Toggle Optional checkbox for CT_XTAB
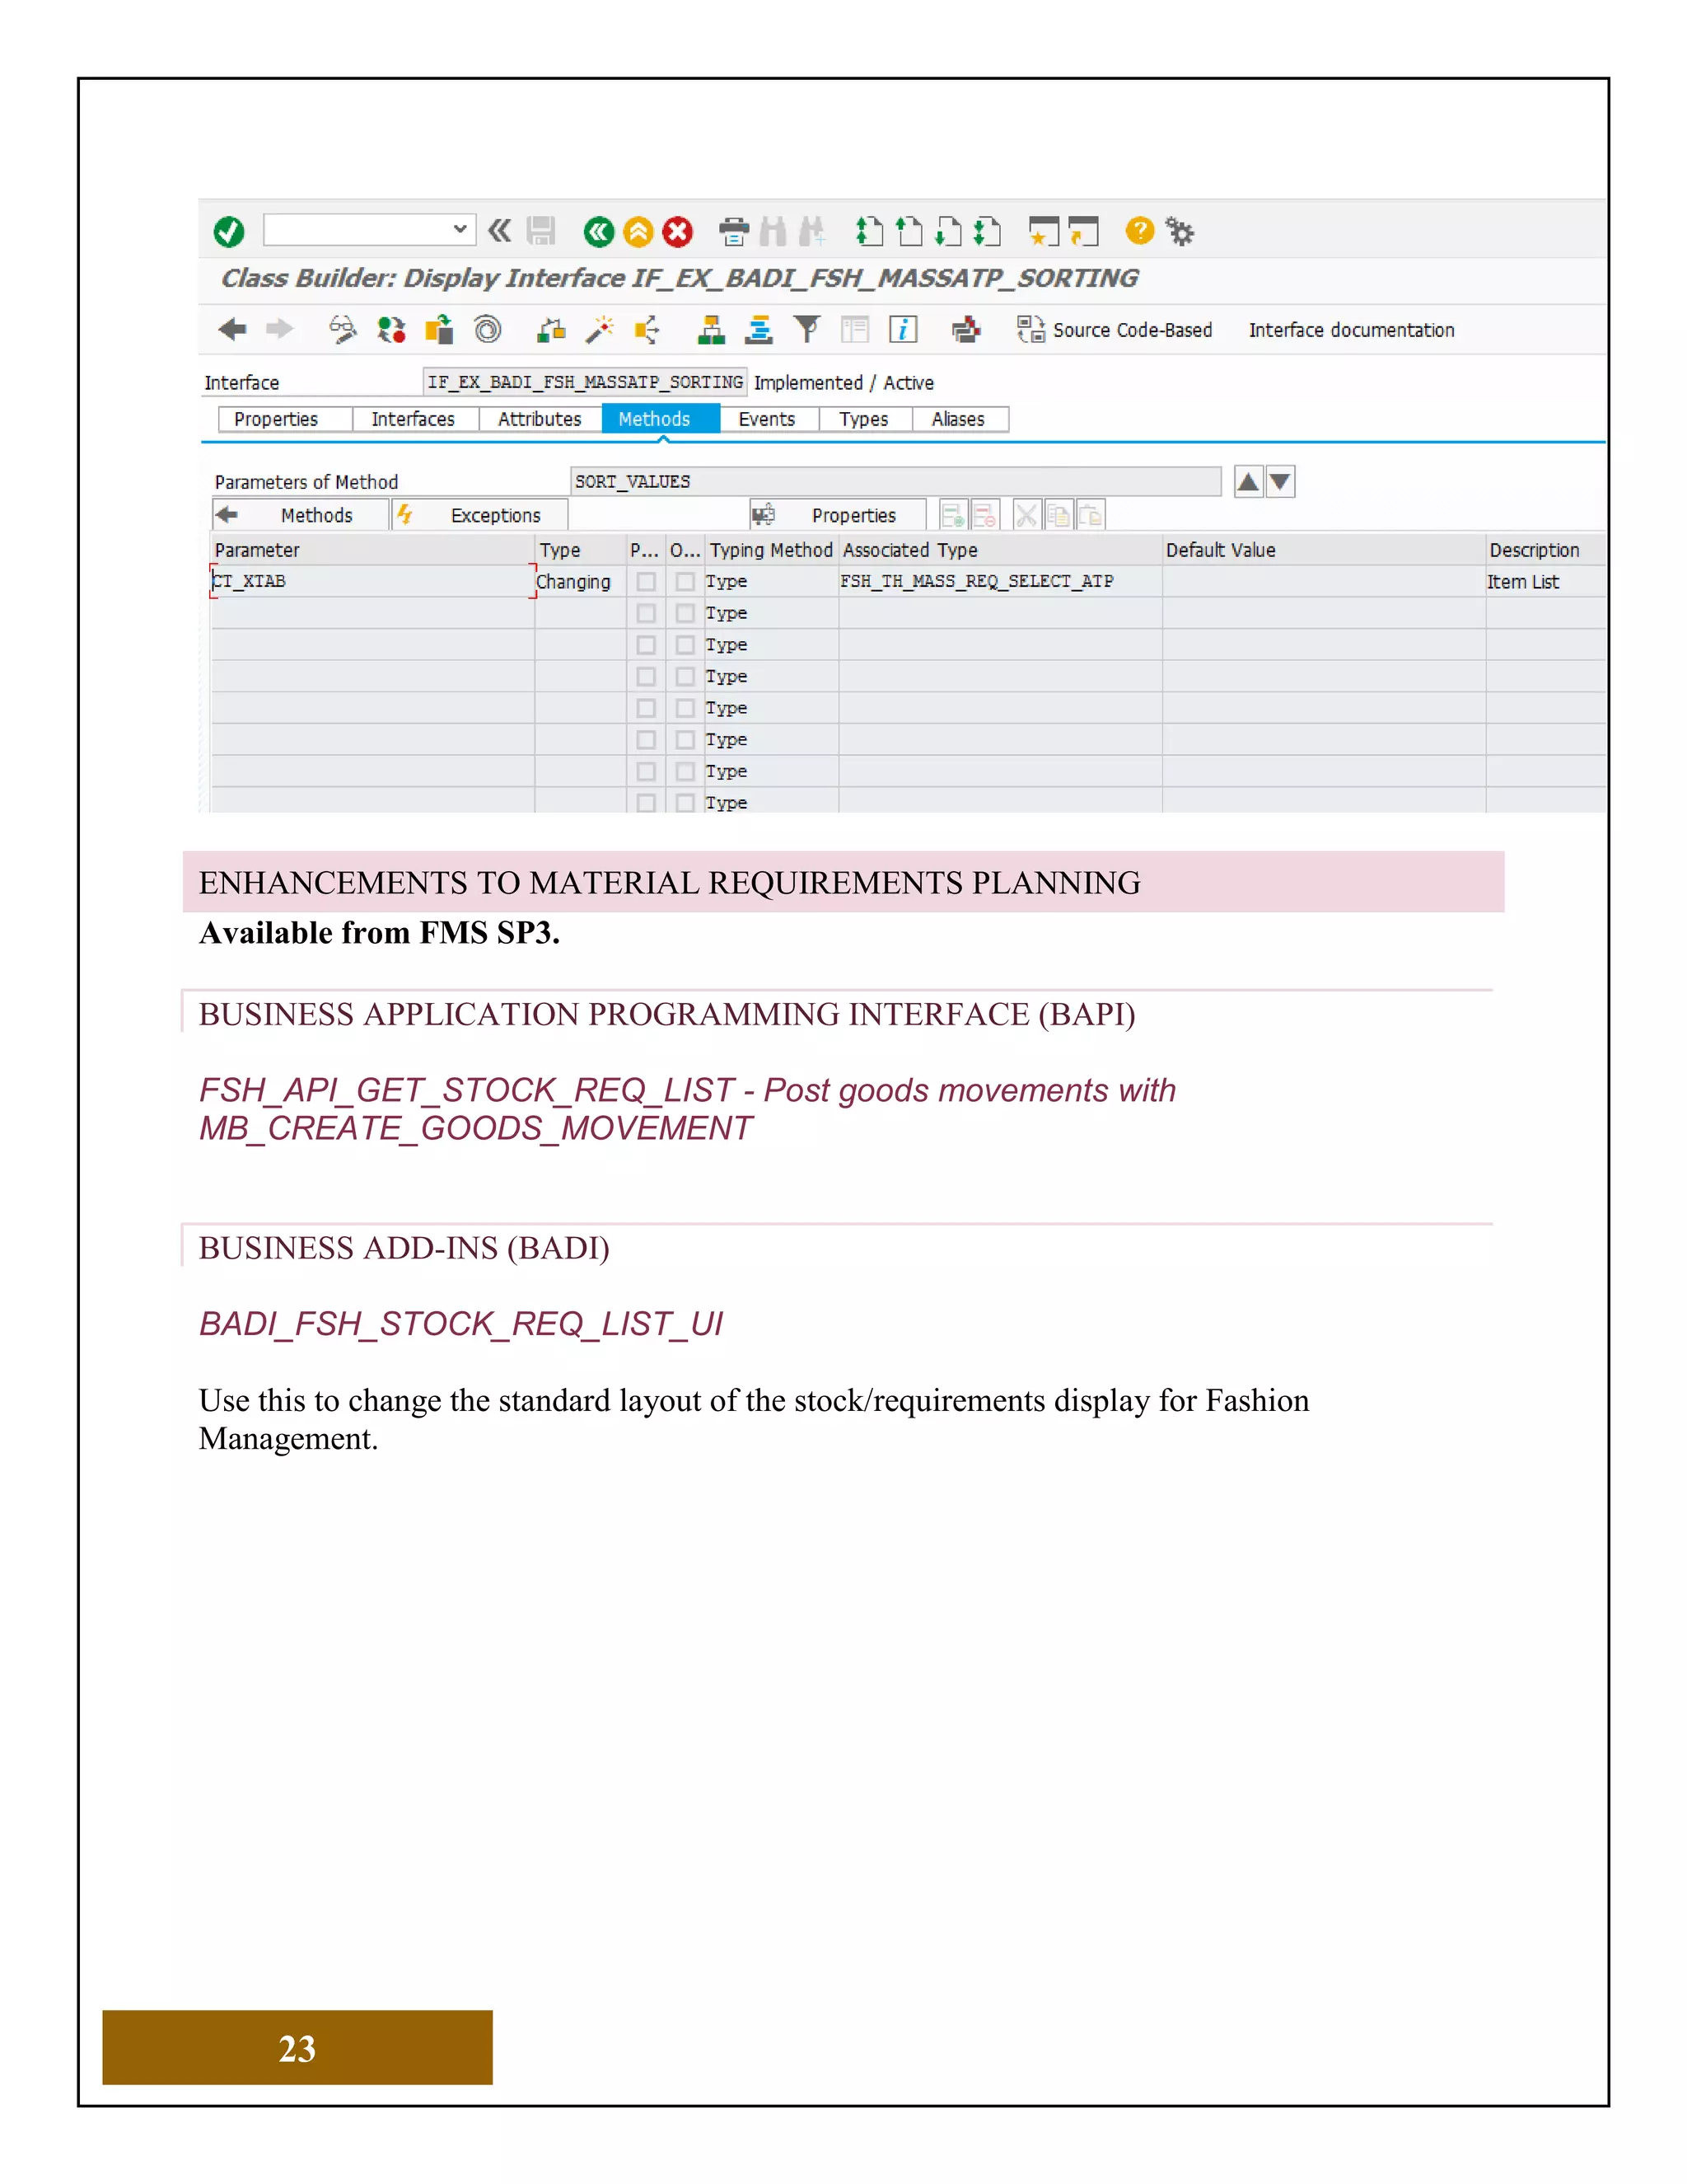This screenshot has width=1687, height=2184. (x=685, y=581)
